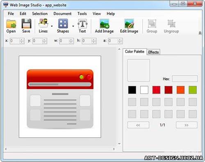Click the Edit Image icon
Viewport: 205px width, 162px height.
pos(129,23)
